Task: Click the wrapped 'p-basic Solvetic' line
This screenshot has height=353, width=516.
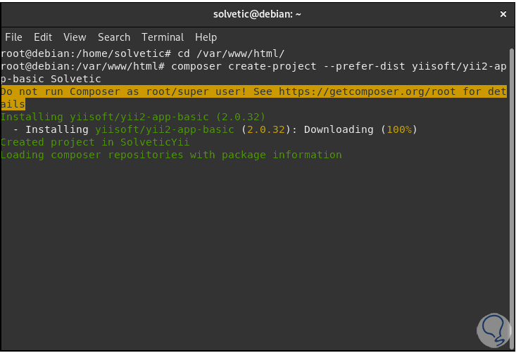Action: (51, 79)
